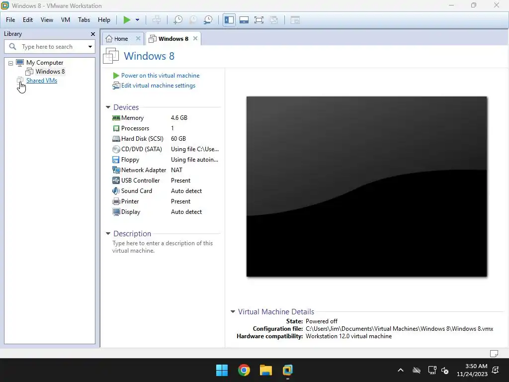Click the 4.6 GB memory value

point(179,117)
